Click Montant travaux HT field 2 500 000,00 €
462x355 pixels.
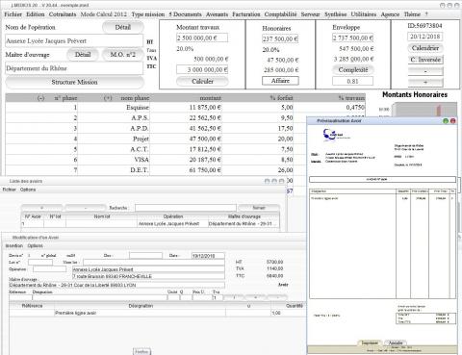(x=202, y=38)
